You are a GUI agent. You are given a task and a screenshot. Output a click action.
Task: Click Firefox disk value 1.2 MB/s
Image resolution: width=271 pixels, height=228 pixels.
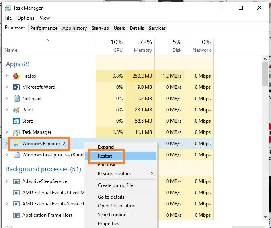[x=172, y=76]
